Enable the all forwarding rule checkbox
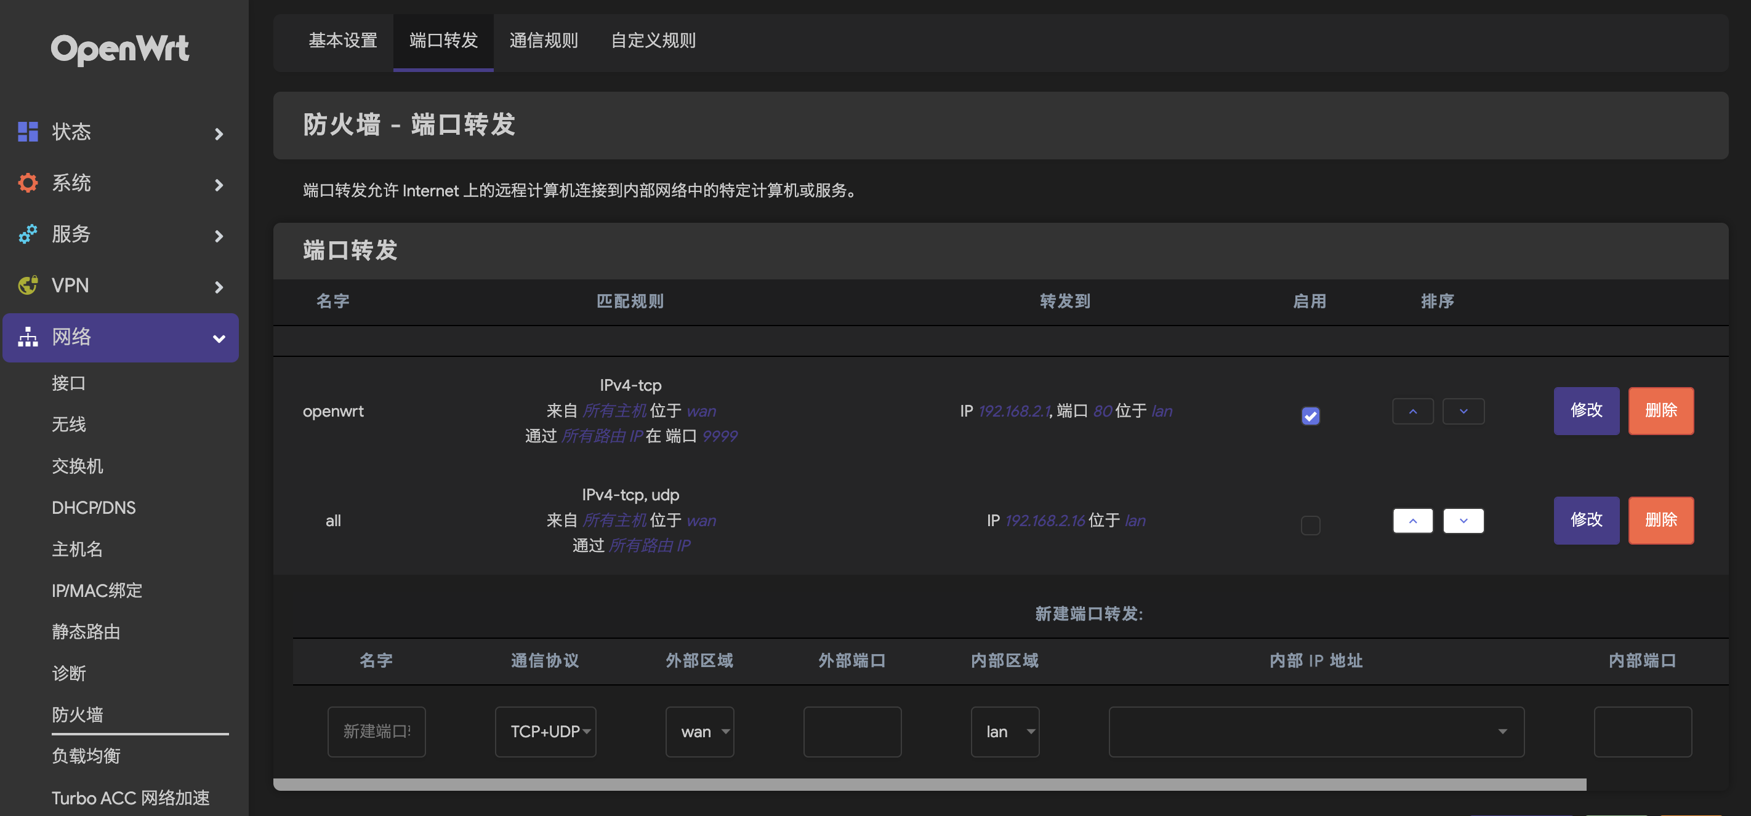1751x816 pixels. click(x=1311, y=524)
